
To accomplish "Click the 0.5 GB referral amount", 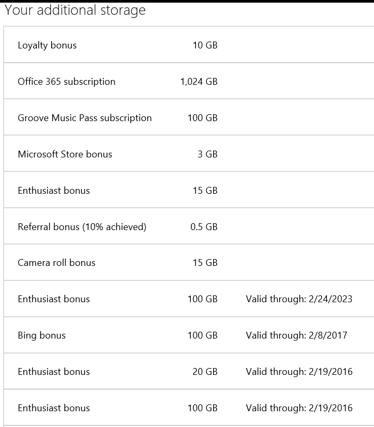I will pyautogui.click(x=204, y=227).
